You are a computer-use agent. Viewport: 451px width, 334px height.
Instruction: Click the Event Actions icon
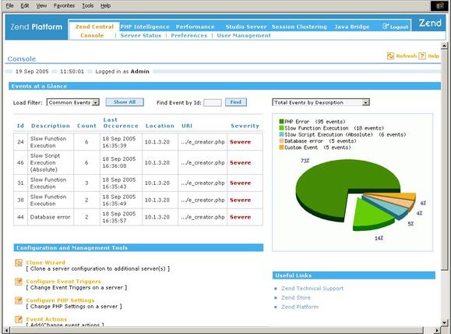tap(19, 319)
